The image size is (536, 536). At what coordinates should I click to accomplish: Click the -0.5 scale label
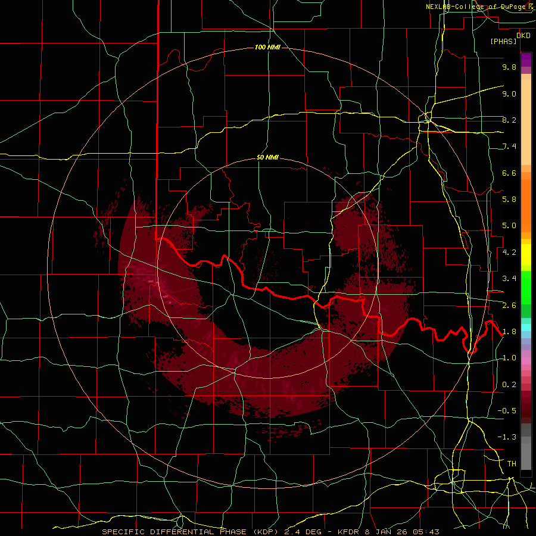tap(507, 411)
